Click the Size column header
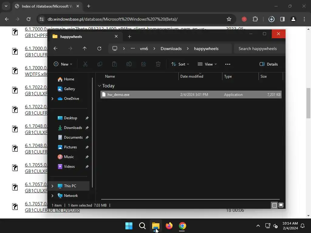311x233 pixels. coord(264,76)
